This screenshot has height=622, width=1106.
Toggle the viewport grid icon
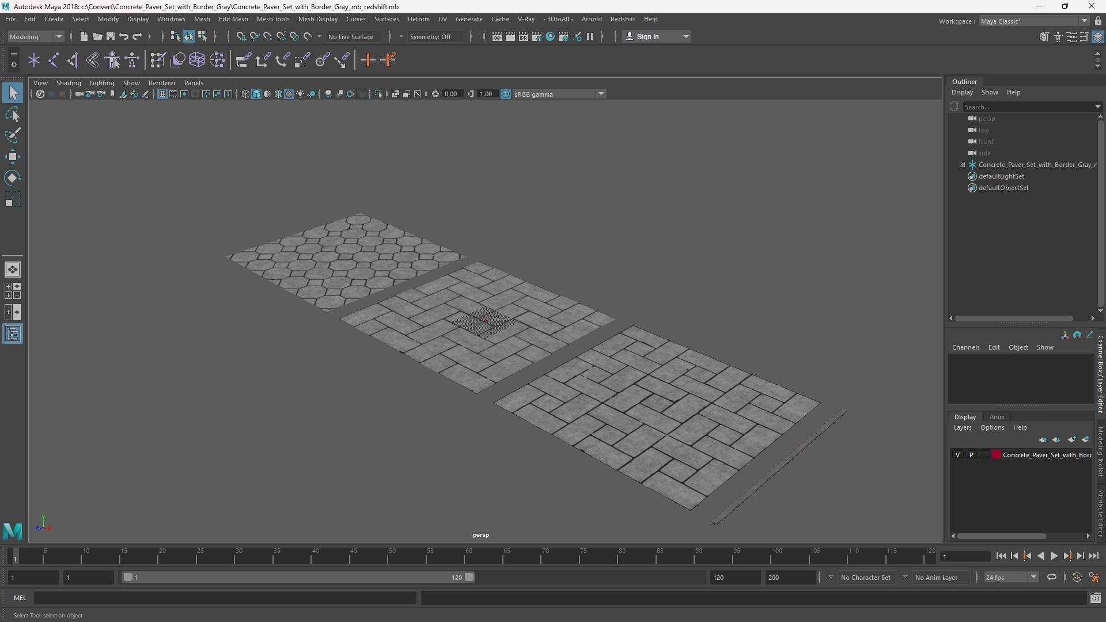point(162,94)
